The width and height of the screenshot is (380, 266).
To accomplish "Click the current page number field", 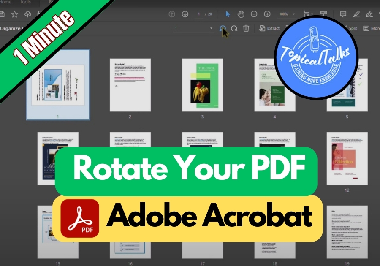I will pos(199,14).
